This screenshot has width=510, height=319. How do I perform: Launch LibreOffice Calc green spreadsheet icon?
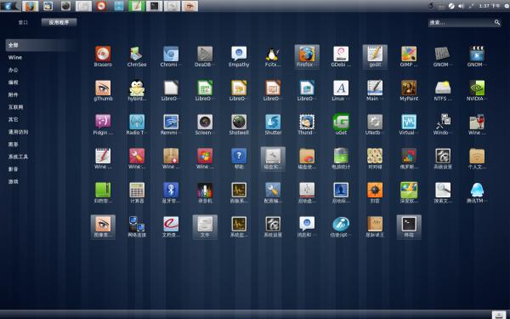coord(205,90)
